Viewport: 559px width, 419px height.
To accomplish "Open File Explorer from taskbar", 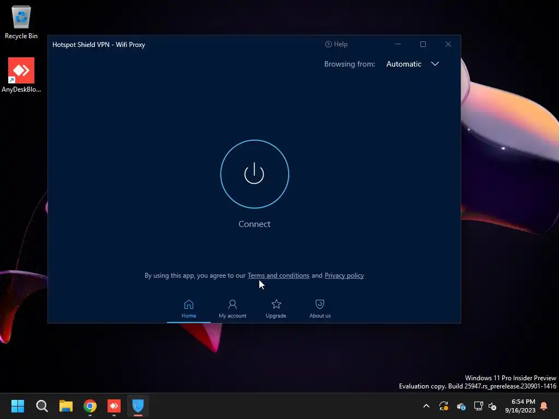I will [66, 406].
